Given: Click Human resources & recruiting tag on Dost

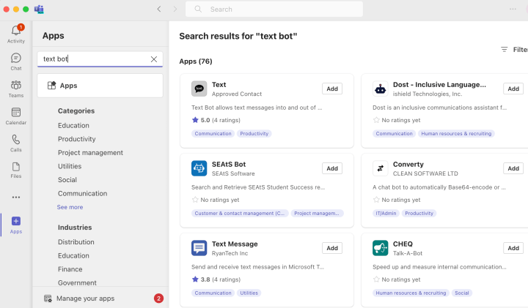Looking at the screenshot, I should [x=456, y=134].
